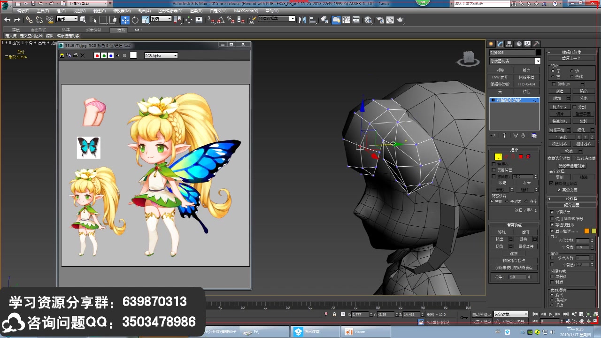
Task: Click the object color swatch beside name field
Action: pyautogui.click(x=539, y=53)
